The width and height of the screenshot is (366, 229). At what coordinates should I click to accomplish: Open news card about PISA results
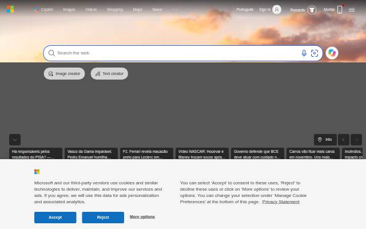pyautogui.click(x=35, y=153)
